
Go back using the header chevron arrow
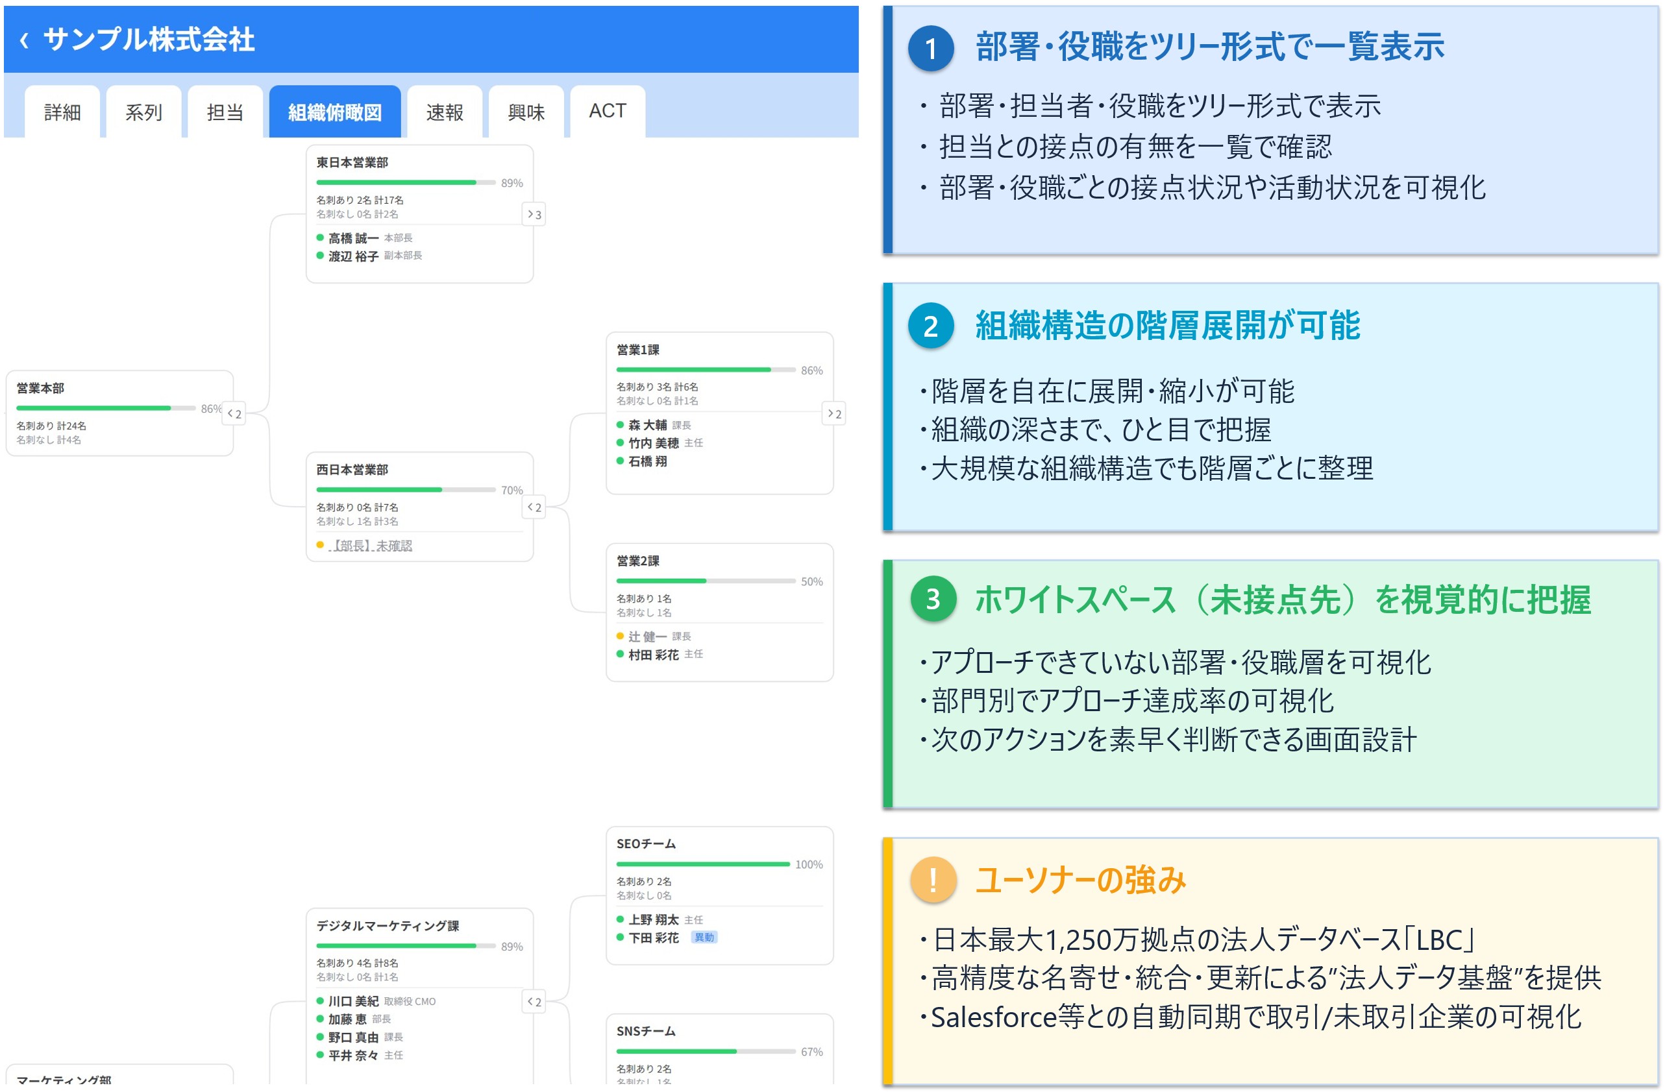[x=25, y=40]
